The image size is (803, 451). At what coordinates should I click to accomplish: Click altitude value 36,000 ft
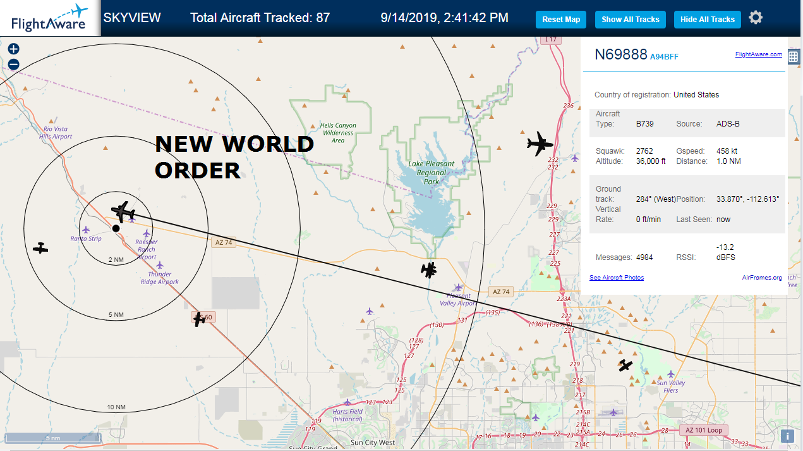[651, 161]
